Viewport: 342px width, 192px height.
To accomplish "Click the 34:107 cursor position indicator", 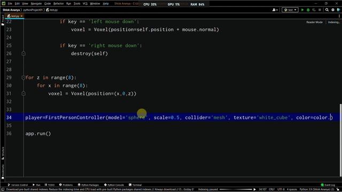I will click(262, 189).
